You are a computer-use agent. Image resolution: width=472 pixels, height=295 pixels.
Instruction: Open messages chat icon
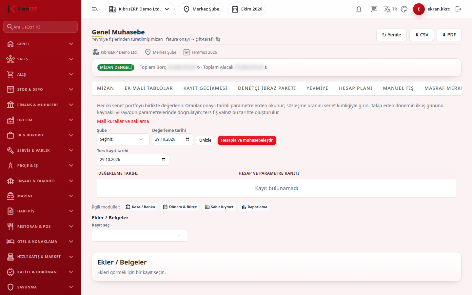point(374,9)
